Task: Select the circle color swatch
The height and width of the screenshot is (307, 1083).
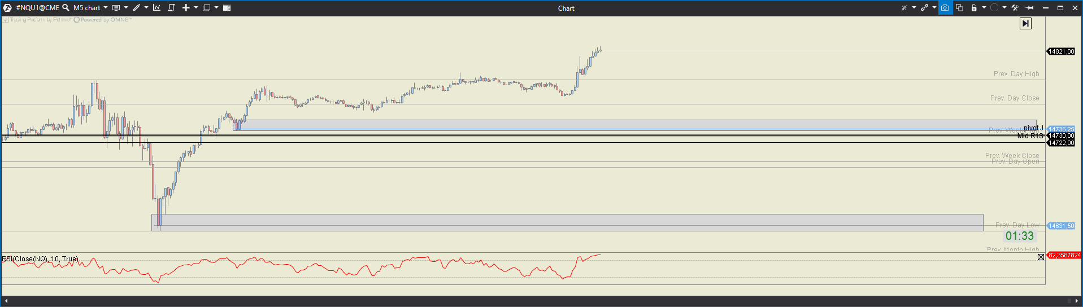Action: click(994, 8)
